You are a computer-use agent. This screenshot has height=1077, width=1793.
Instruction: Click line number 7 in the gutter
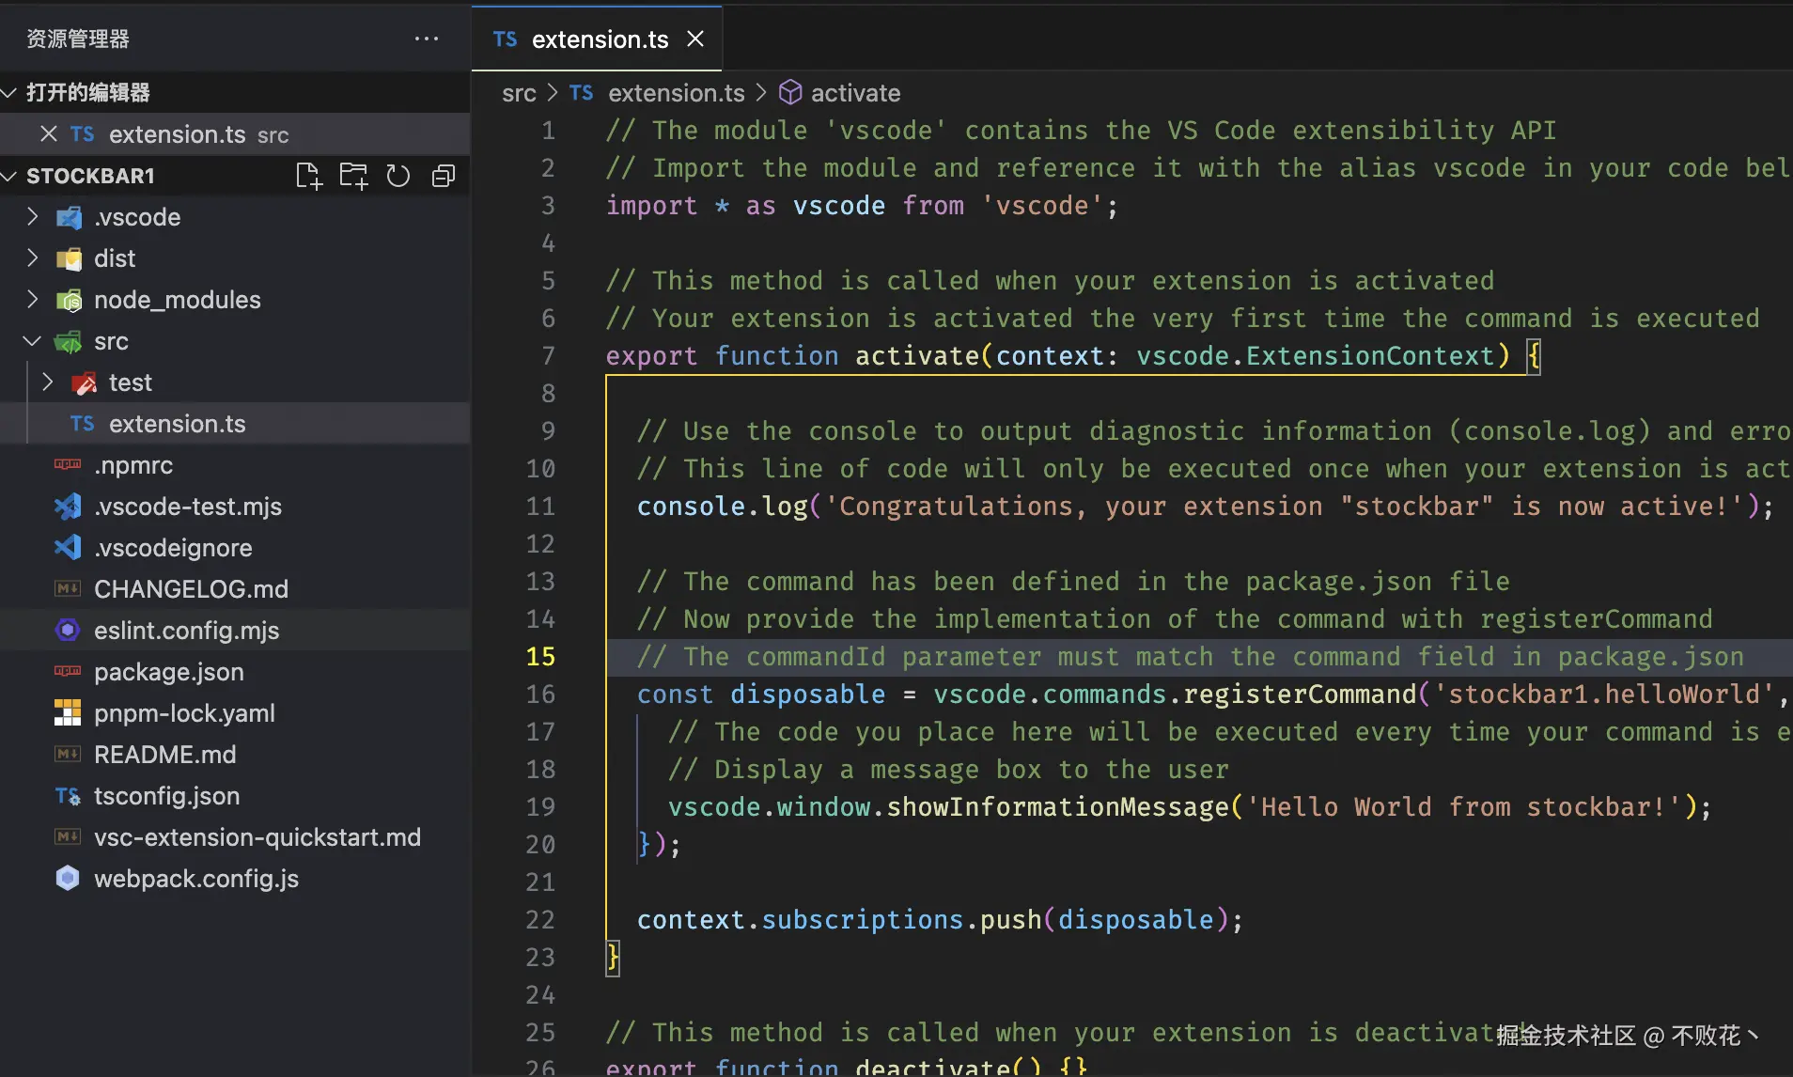click(548, 356)
